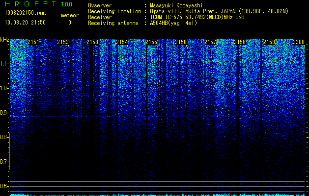This screenshot has width=309, height=196.
Task: Click the gray vertical range bar beside the frequency axis
Action: (10, 151)
